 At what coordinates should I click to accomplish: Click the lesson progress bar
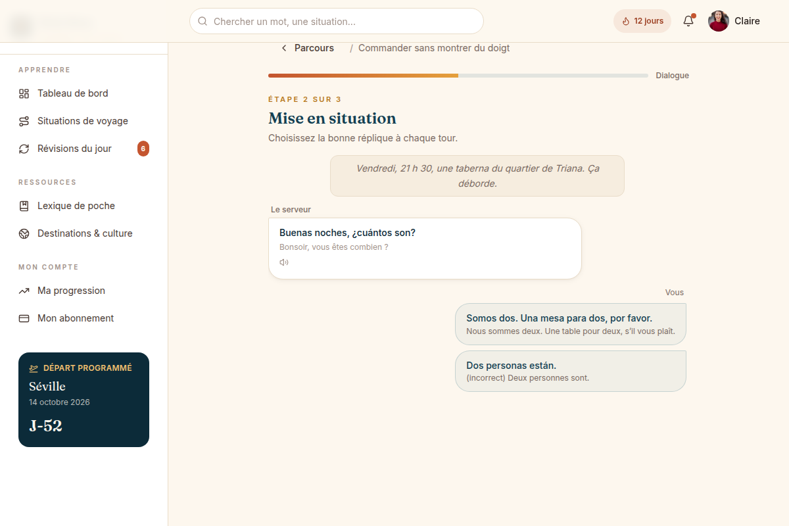pos(458,76)
